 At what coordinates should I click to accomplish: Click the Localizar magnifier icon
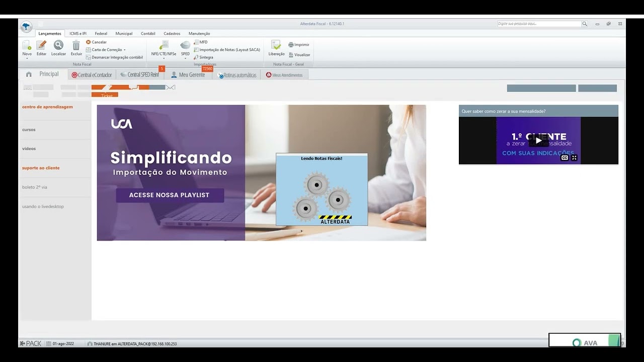pyautogui.click(x=58, y=45)
